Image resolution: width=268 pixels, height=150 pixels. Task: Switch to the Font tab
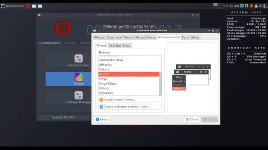pos(186,37)
